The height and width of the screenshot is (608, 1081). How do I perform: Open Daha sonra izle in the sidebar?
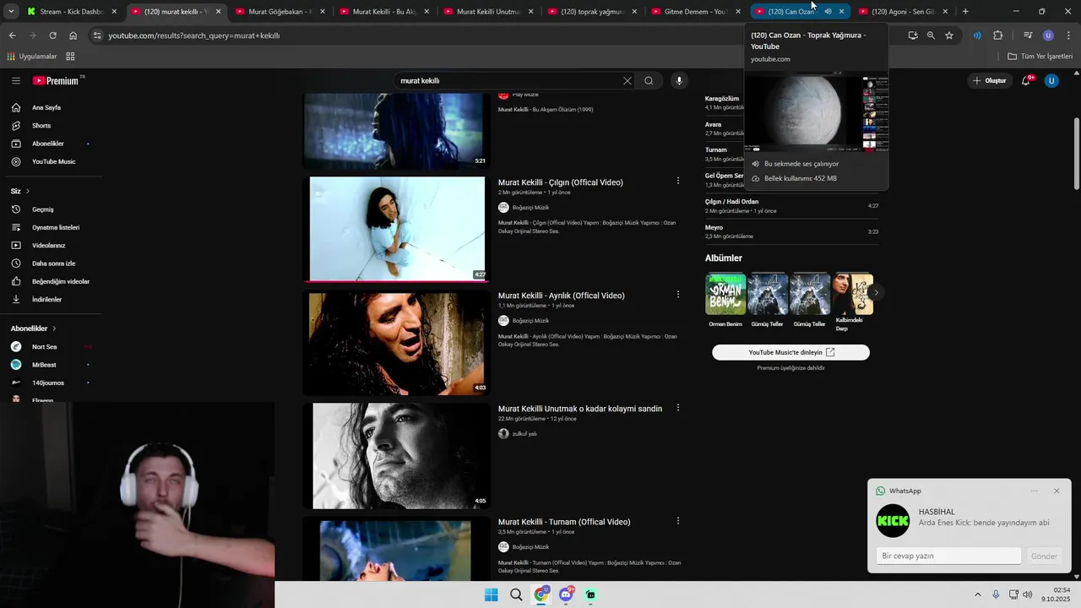(53, 263)
